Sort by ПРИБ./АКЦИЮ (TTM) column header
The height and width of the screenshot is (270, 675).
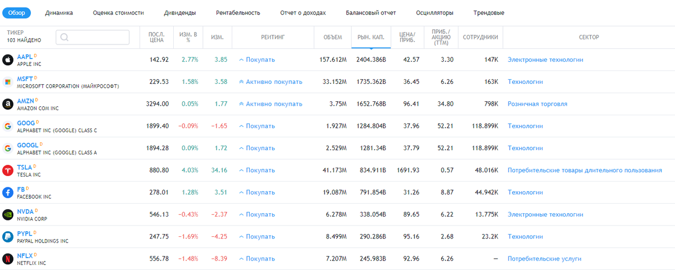440,37
